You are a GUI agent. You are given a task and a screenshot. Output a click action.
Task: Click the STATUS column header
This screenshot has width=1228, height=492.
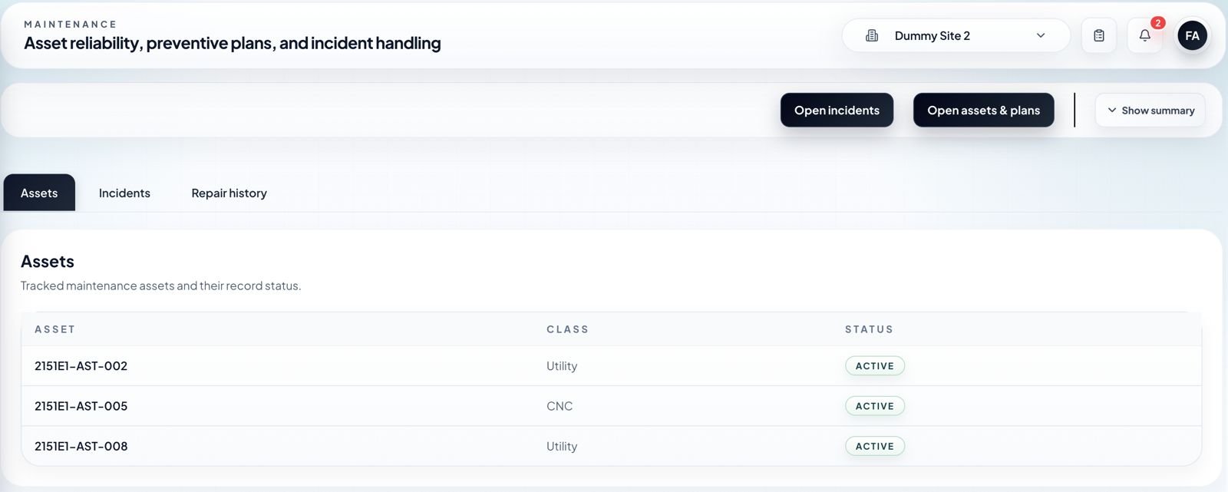pyautogui.click(x=869, y=329)
